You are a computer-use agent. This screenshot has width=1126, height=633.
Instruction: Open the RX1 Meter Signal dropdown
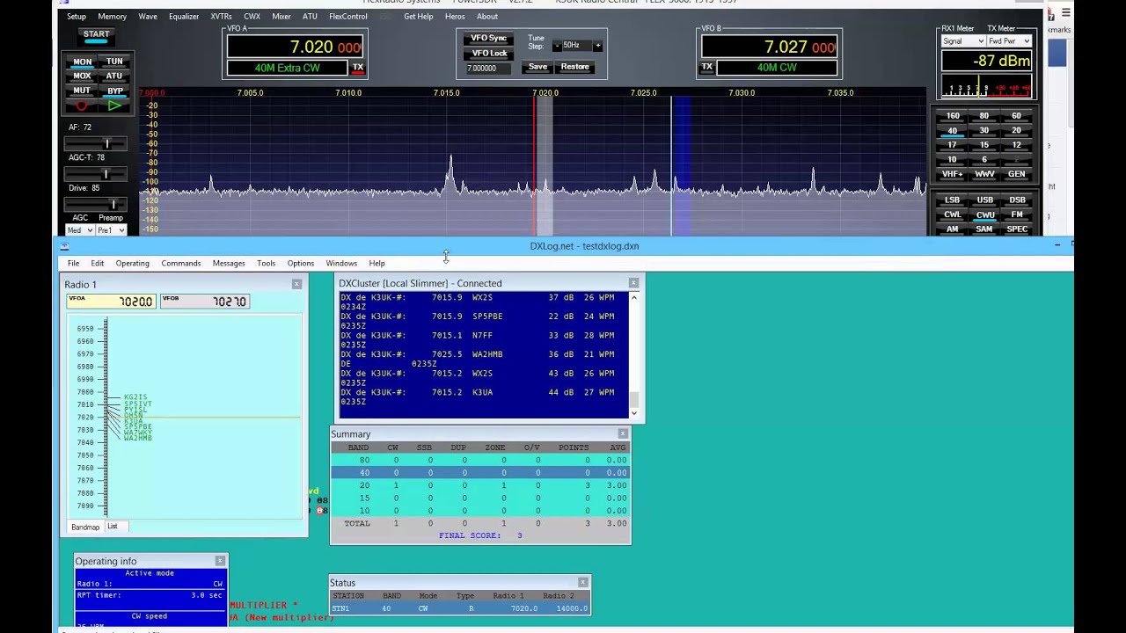963,41
